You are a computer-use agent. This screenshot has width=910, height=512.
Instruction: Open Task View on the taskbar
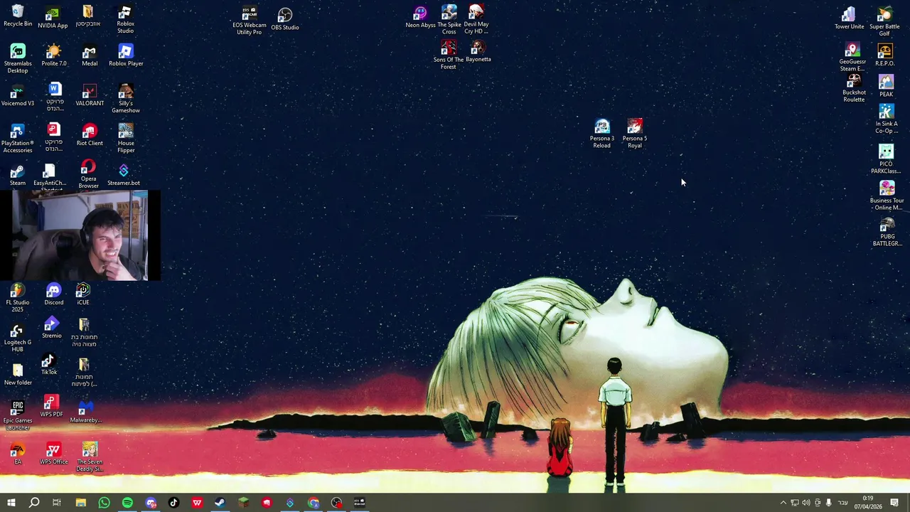tap(57, 503)
